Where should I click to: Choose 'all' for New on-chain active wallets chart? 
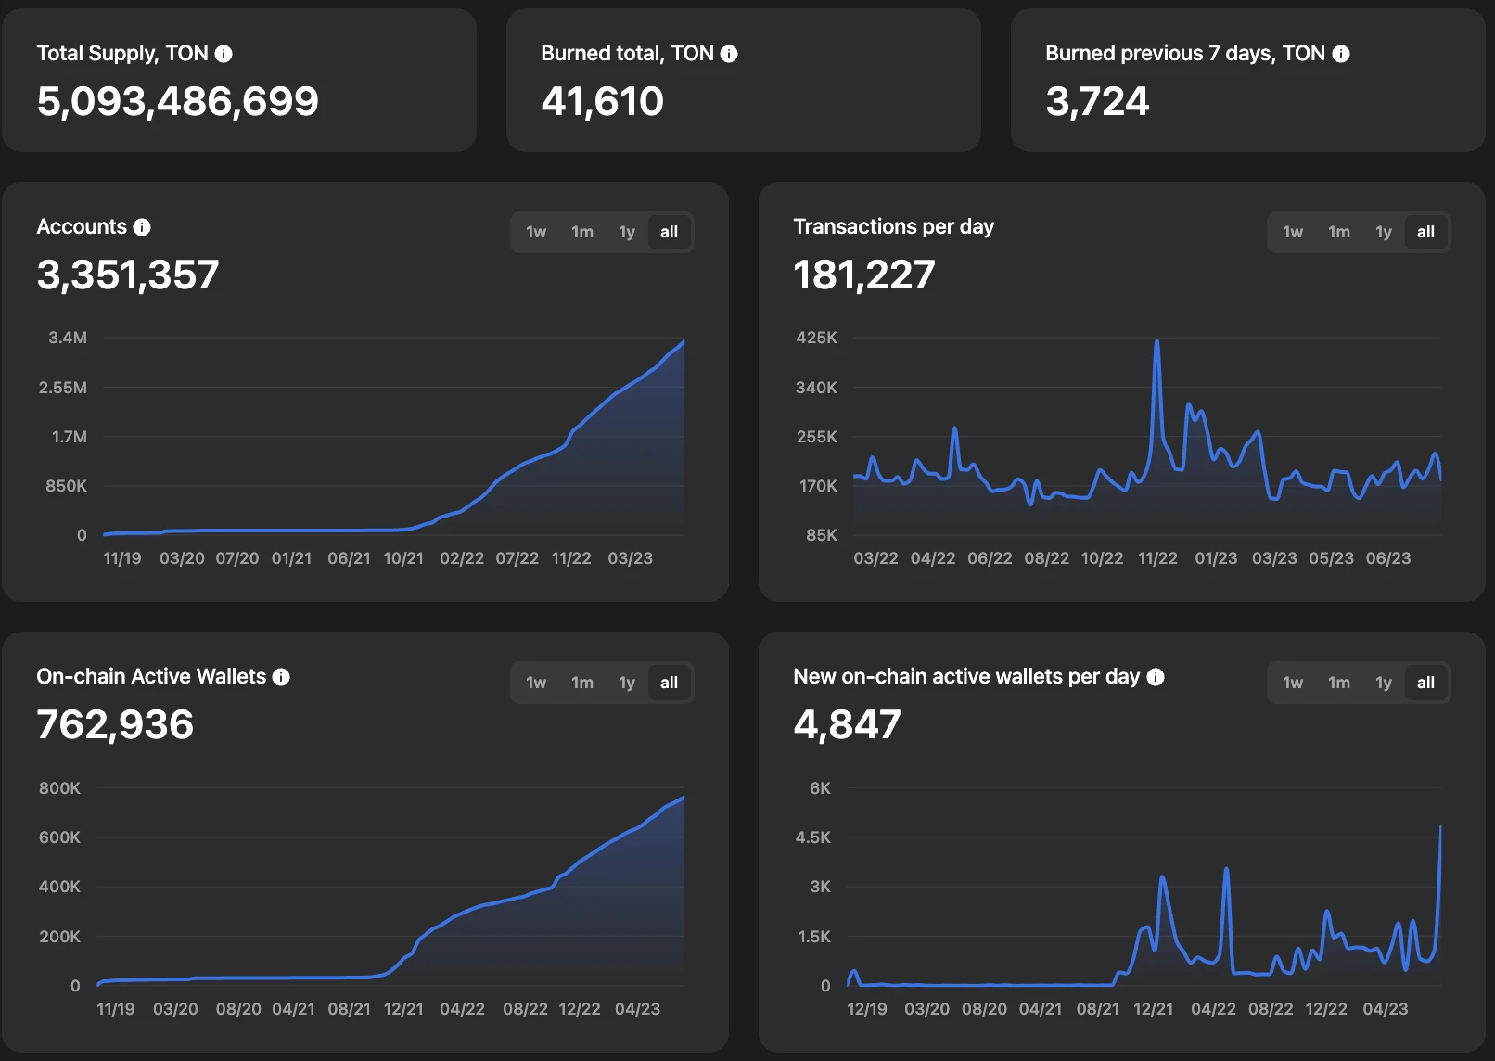coord(1426,683)
